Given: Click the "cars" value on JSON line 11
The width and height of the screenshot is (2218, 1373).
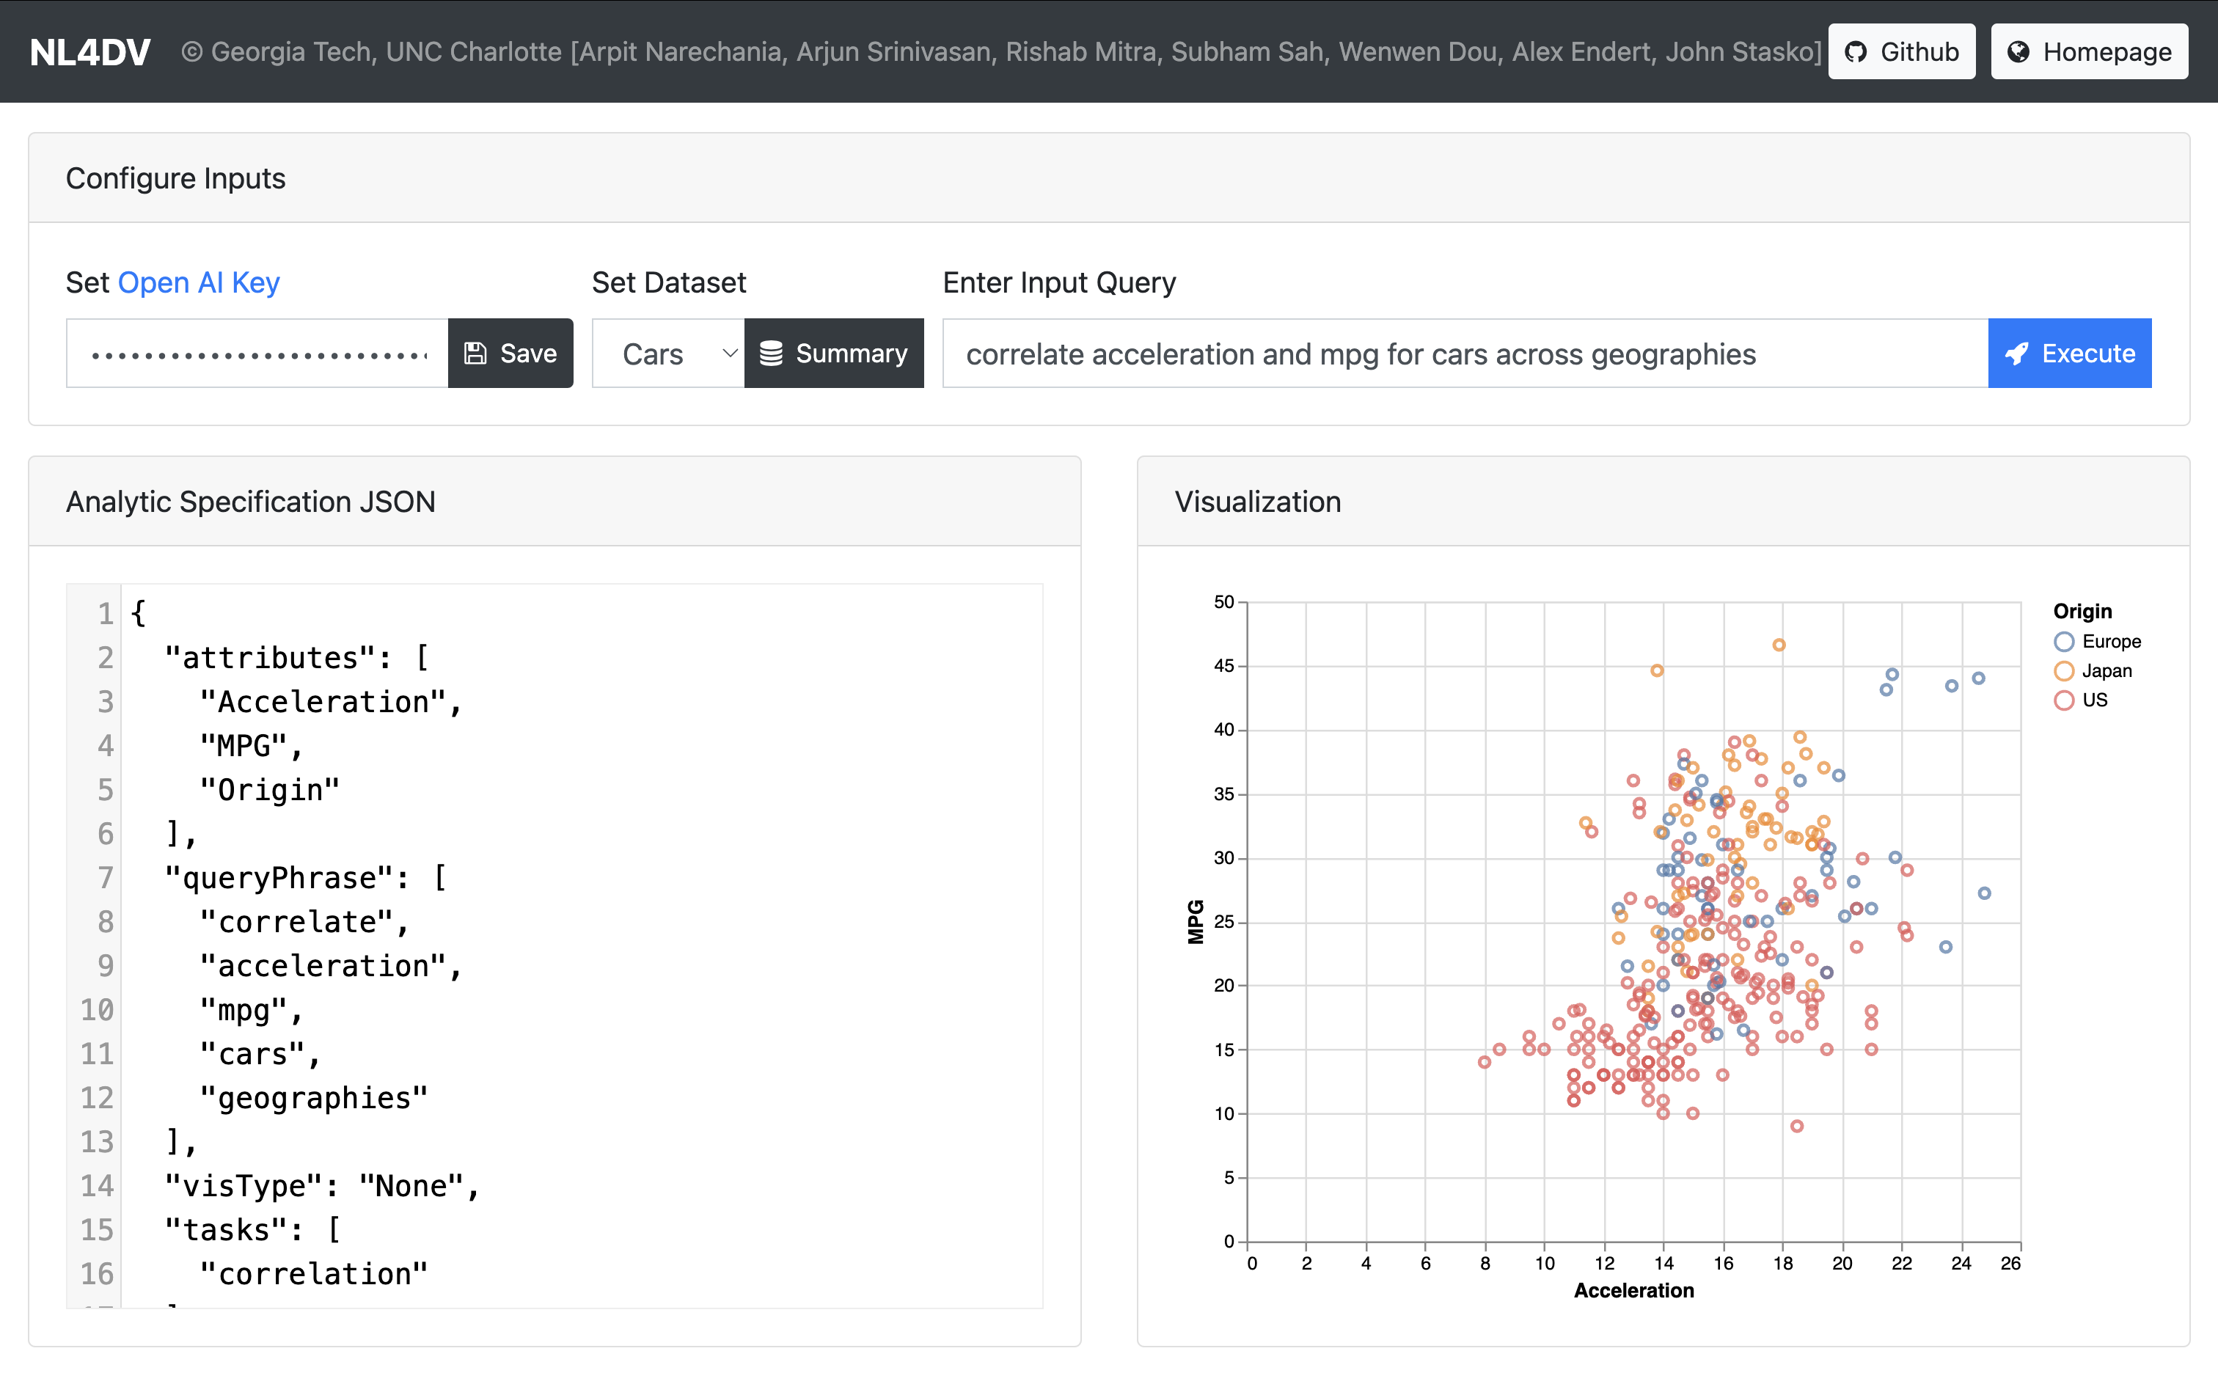Looking at the screenshot, I should point(252,1054).
